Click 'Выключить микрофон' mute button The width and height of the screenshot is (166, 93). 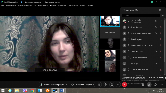[x=52, y=84]
